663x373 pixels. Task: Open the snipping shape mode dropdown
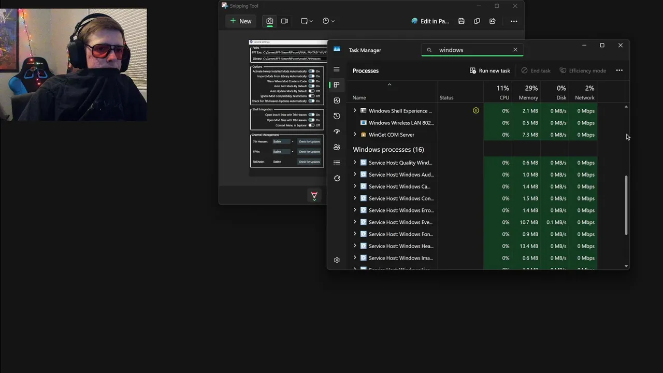click(x=307, y=21)
